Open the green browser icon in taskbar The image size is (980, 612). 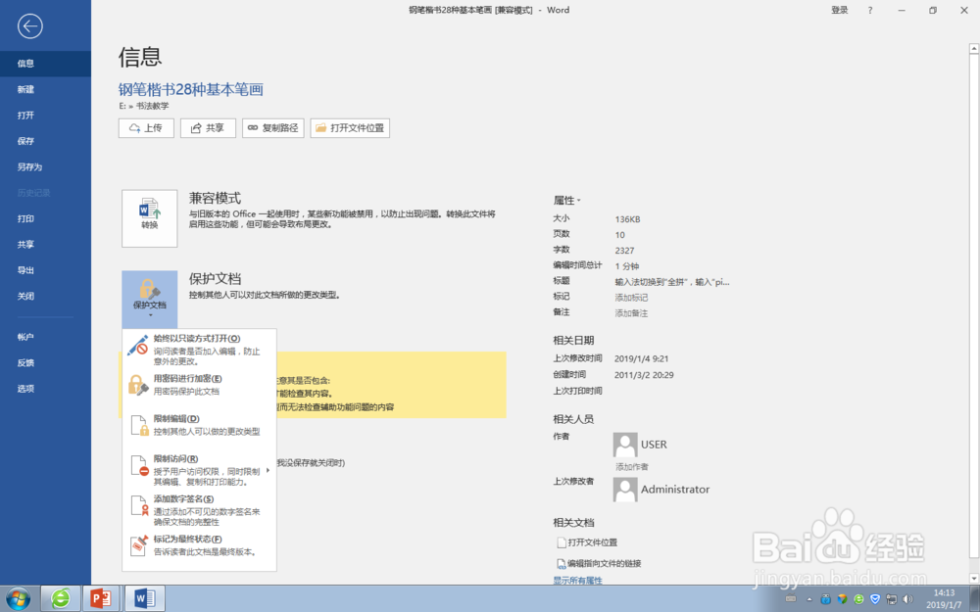tap(61, 598)
